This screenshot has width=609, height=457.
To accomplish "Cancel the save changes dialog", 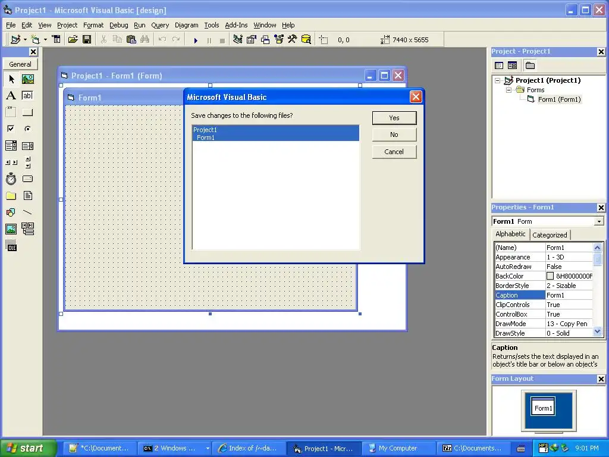I will [394, 152].
